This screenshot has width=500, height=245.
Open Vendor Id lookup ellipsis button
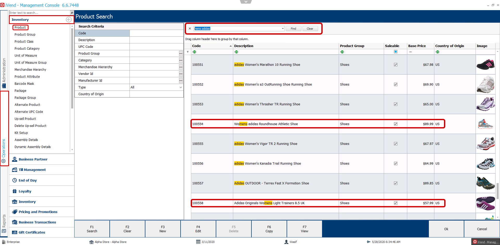[x=181, y=74]
